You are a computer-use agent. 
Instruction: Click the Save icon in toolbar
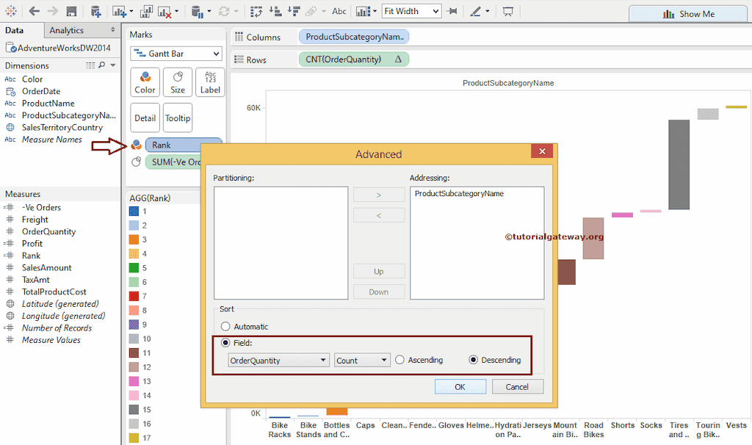[x=71, y=12]
